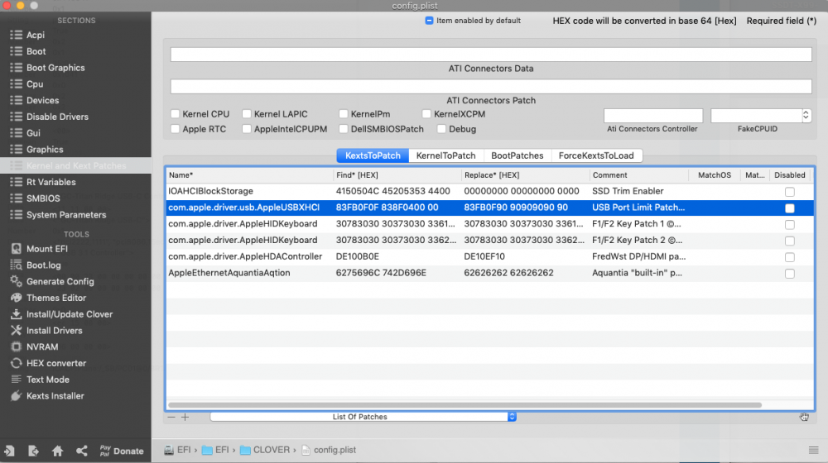This screenshot has width=828, height=463.
Task: Switch to the BootPatches tab
Action: point(517,155)
